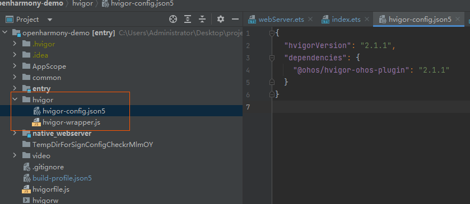Click the .idea folder icon
Image resolution: width=470 pixels, height=204 pixels.
pyautogui.click(x=26, y=55)
